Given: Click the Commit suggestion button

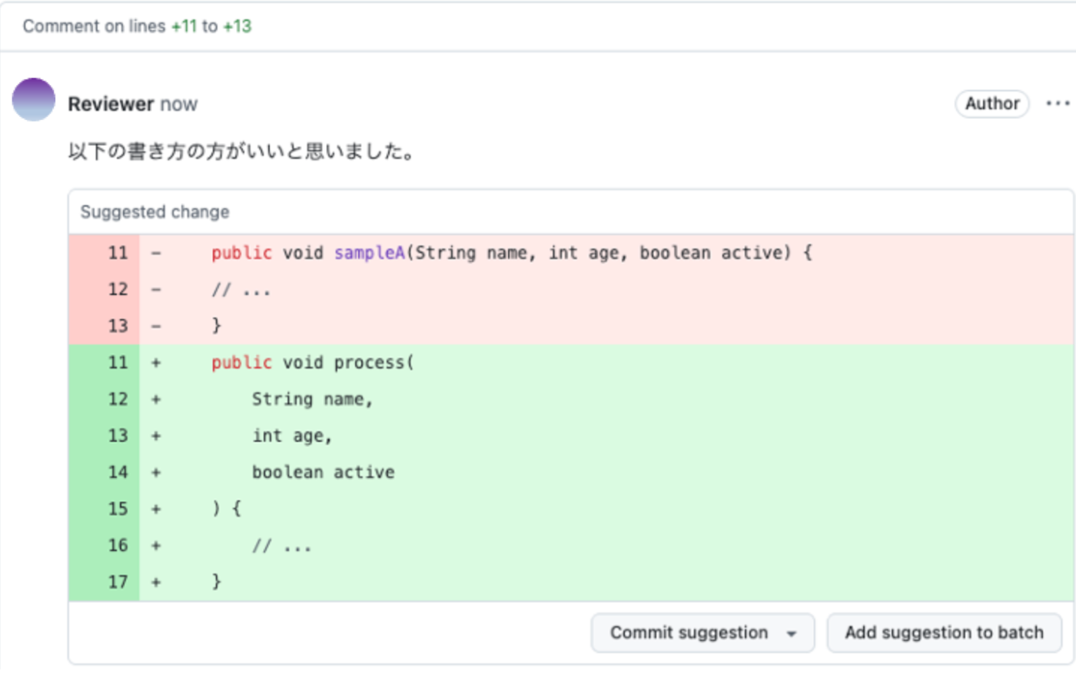Looking at the screenshot, I should 689,633.
